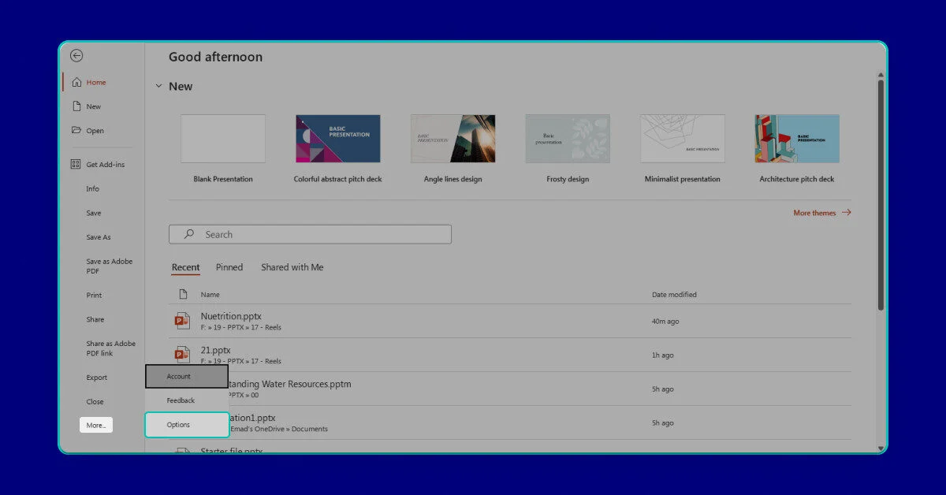946x495 pixels.
Task: Choose Account in the popup menu
Action: pos(187,377)
